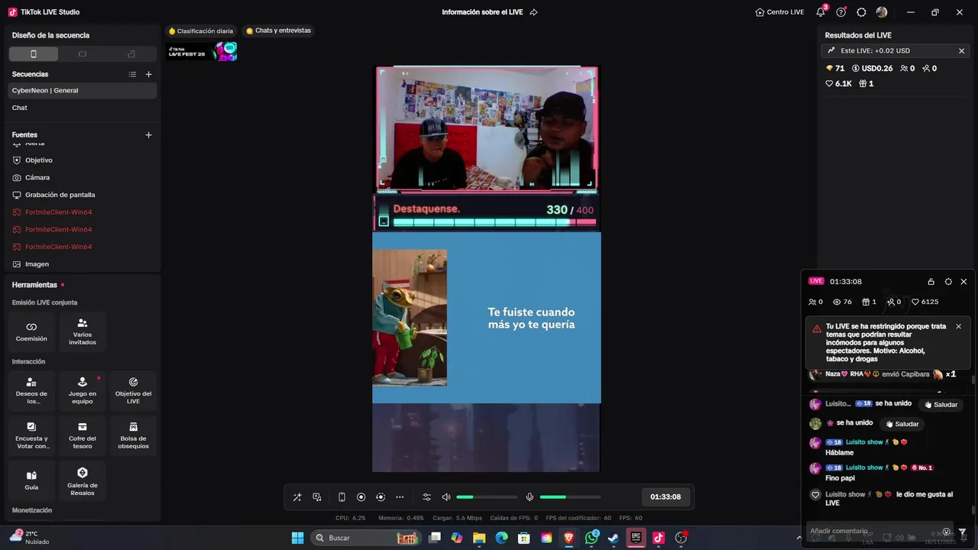
Task: Add a new sequence with plus icon
Action: click(x=149, y=74)
